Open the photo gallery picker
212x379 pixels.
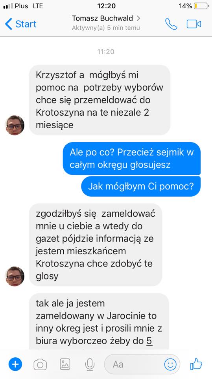coord(65,364)
